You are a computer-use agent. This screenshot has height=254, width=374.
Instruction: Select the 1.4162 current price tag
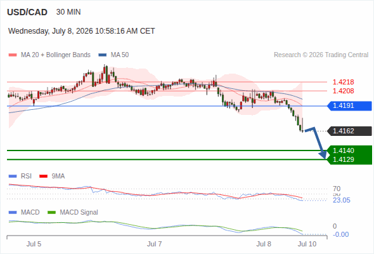(x=349, y=131)
